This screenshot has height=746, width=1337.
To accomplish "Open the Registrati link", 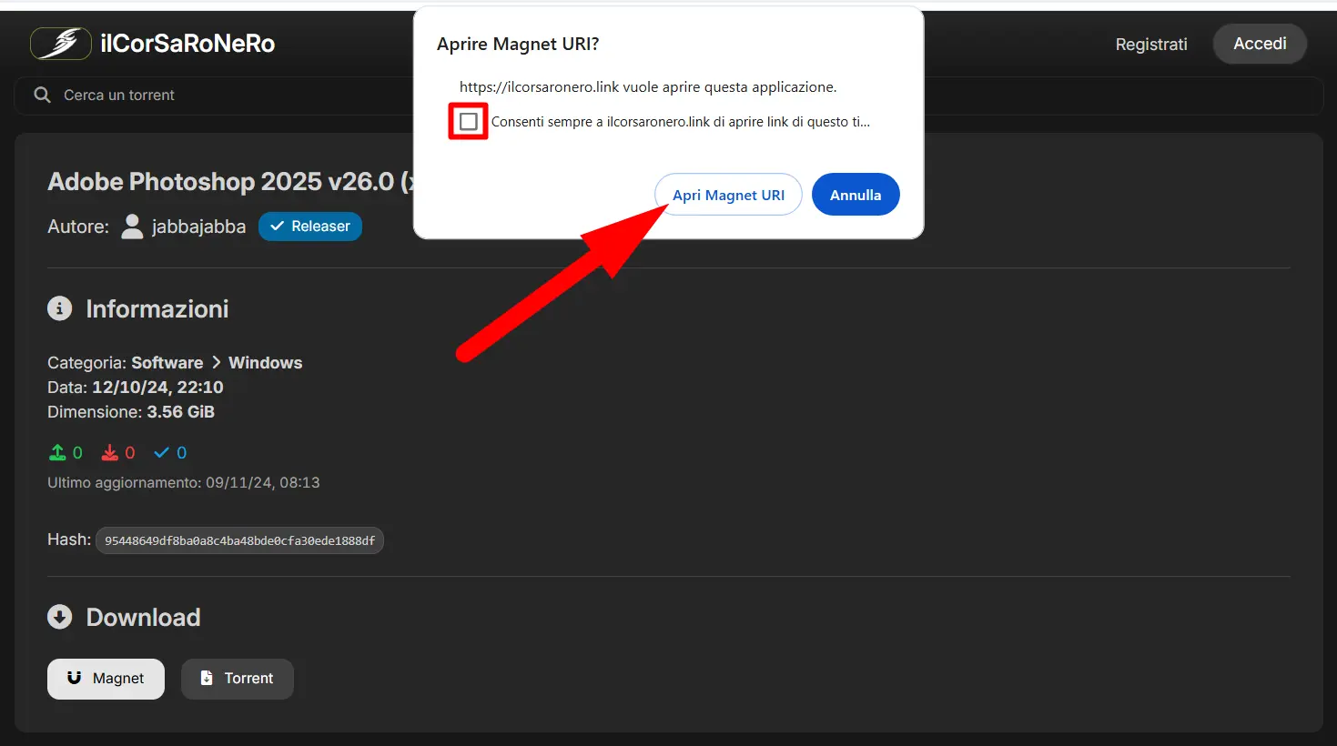I will pyautogui.click(x=1151, y=44).
